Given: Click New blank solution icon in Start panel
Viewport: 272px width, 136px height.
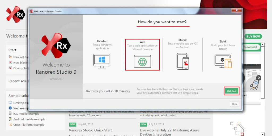Looking at the screenshot, I should click(x=10, y=62).
